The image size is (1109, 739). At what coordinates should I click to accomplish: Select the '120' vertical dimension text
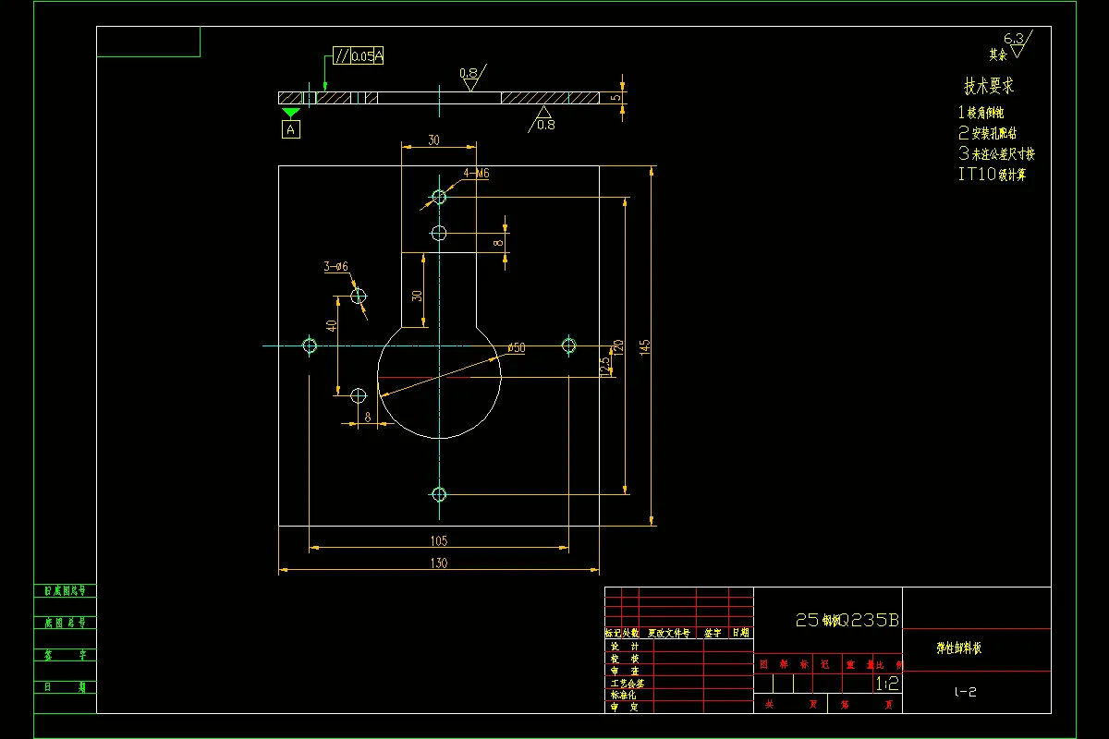pyautogui.click(x=619, y=347)
